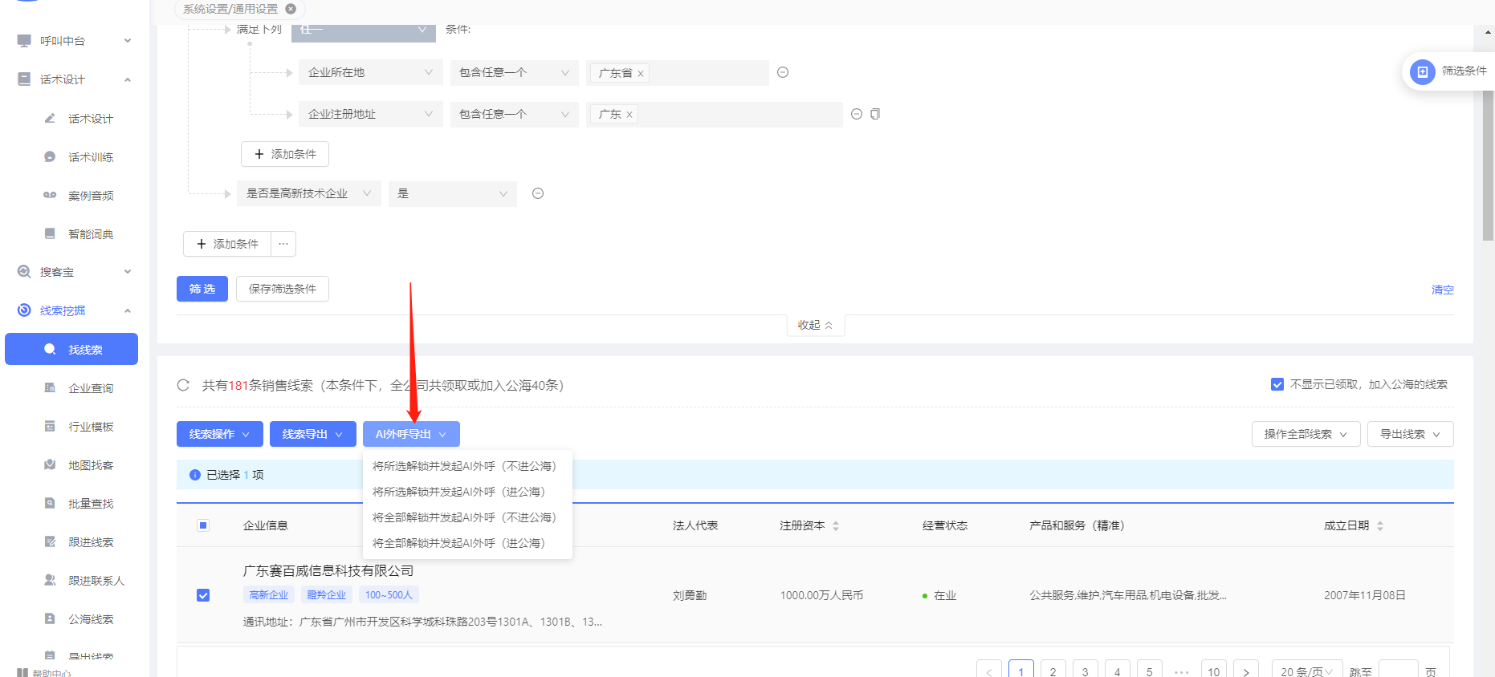Delete the 企业注册地址 condition row
Image resolution: width=1495 pixels, height=677 pixels.
[x=857, y=114]
